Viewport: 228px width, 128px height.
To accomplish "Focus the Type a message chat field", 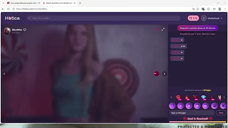I will [x=192, y=113].
